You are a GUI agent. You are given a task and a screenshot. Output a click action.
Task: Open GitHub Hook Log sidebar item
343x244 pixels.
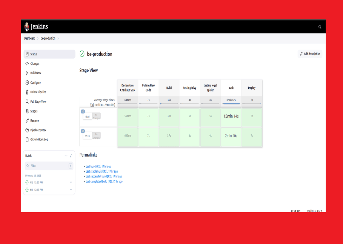tap(39, 139)
